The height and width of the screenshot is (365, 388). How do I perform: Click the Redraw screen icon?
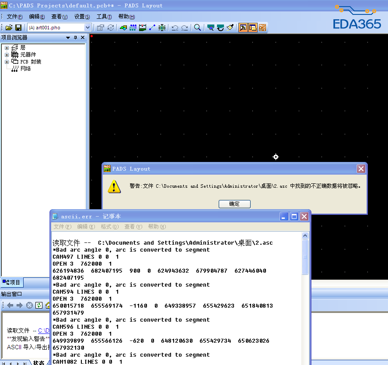click(220, 28)
